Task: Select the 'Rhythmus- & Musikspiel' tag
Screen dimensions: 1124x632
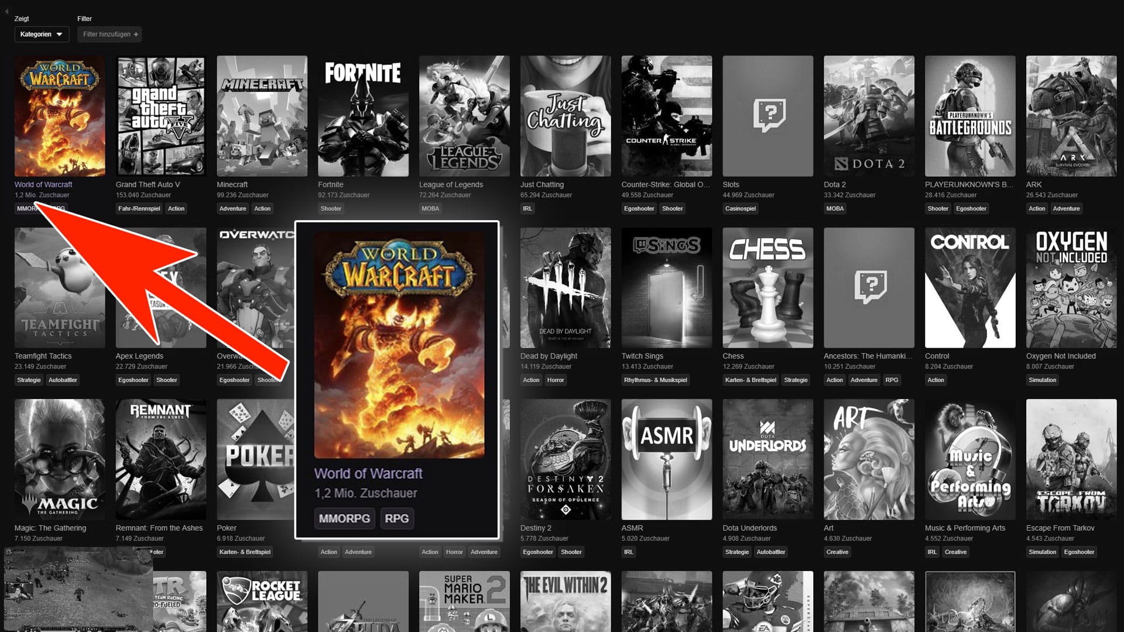Action: coord(656,380)
